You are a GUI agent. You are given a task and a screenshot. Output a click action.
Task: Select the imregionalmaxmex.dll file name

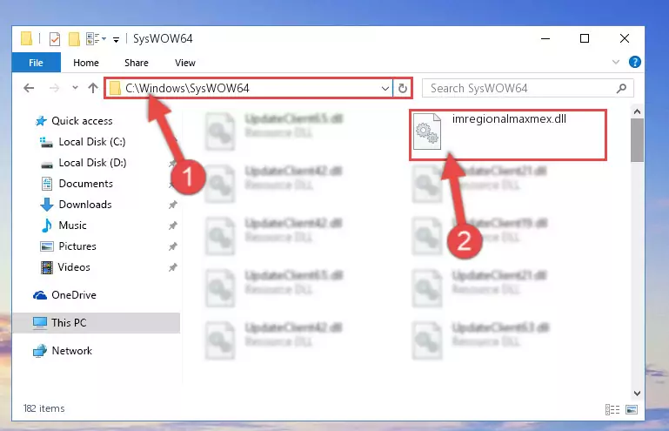click(x=509, y=118)
